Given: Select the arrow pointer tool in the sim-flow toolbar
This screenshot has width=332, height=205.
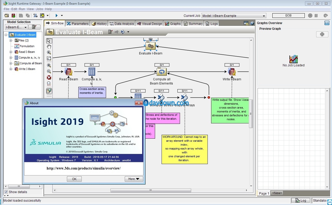Looking at the screenshot, I should click(49, 41).
